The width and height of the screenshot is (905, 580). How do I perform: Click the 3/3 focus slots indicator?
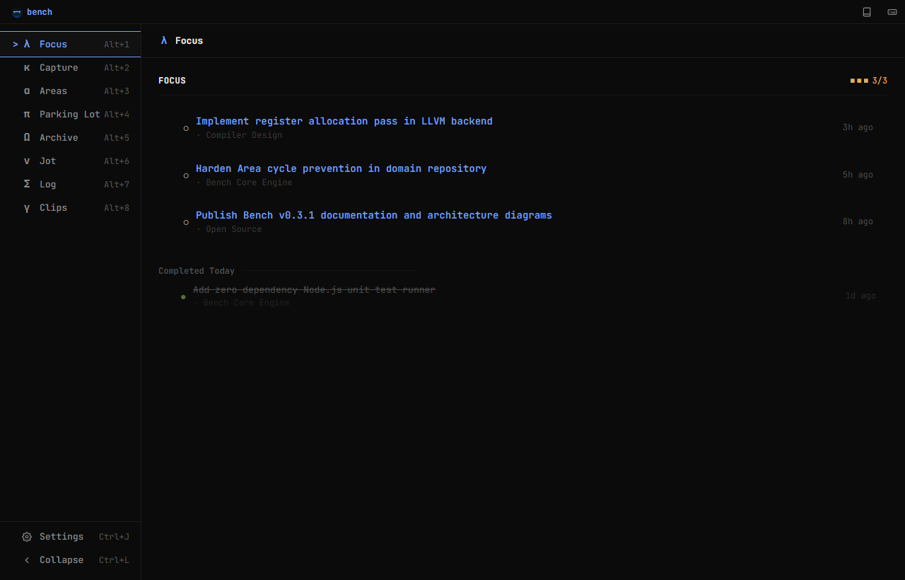tap(868, 81)
